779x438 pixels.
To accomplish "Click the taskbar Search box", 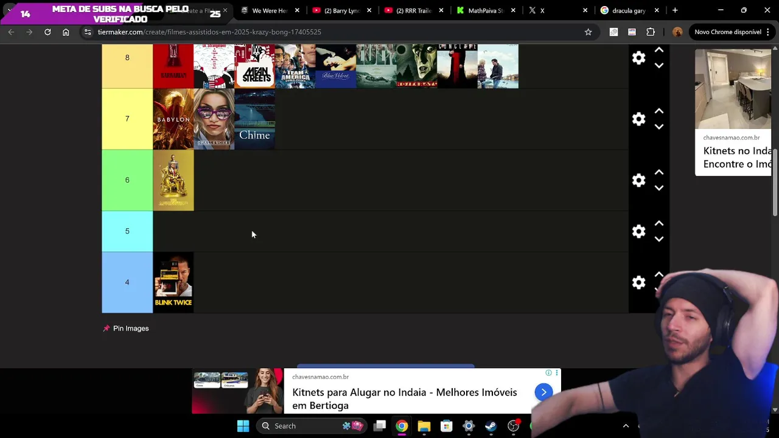I will (x=310, y=426).
